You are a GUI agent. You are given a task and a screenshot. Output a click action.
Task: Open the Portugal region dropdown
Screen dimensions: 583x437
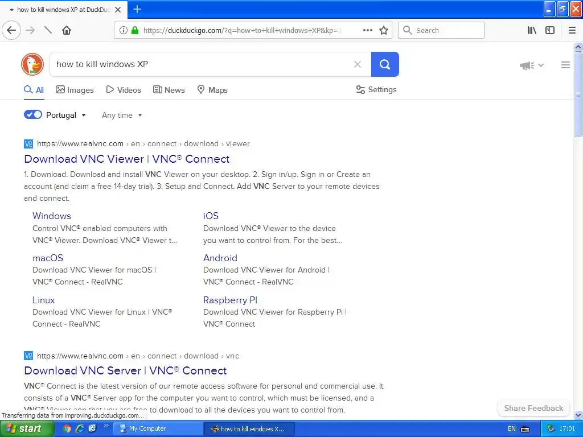pyautogui.click(x=66, y=115)
